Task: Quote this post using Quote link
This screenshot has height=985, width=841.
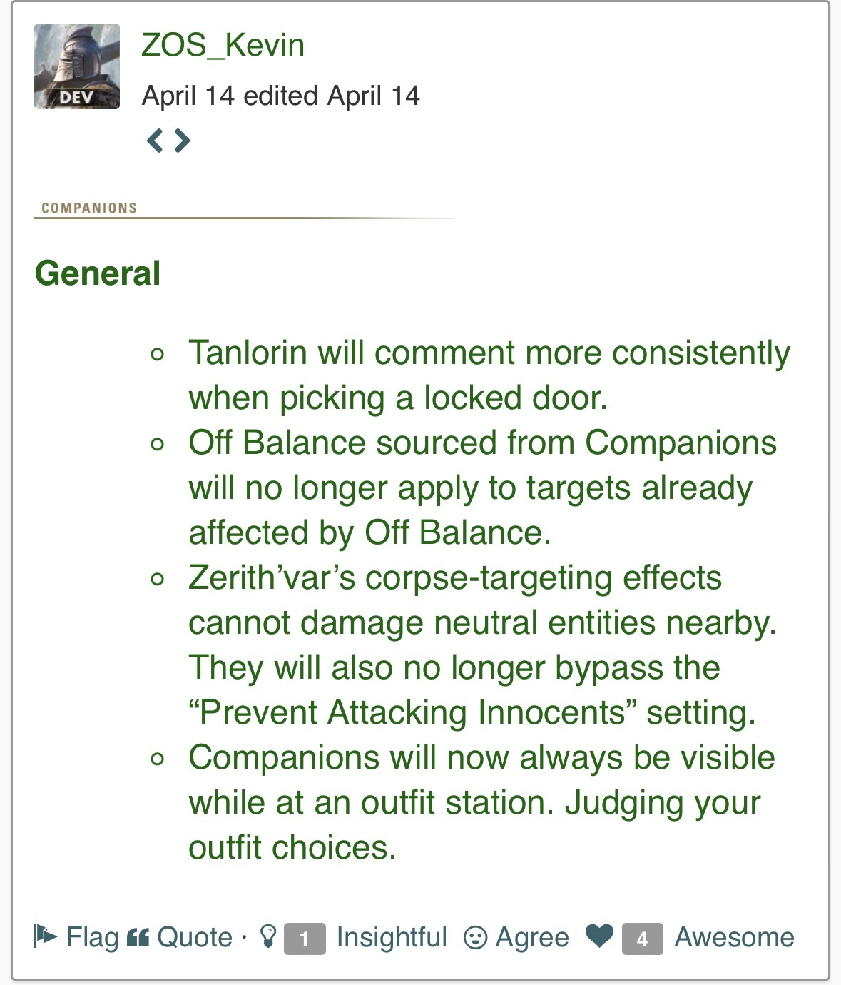Action: click(x=195, y=937)
